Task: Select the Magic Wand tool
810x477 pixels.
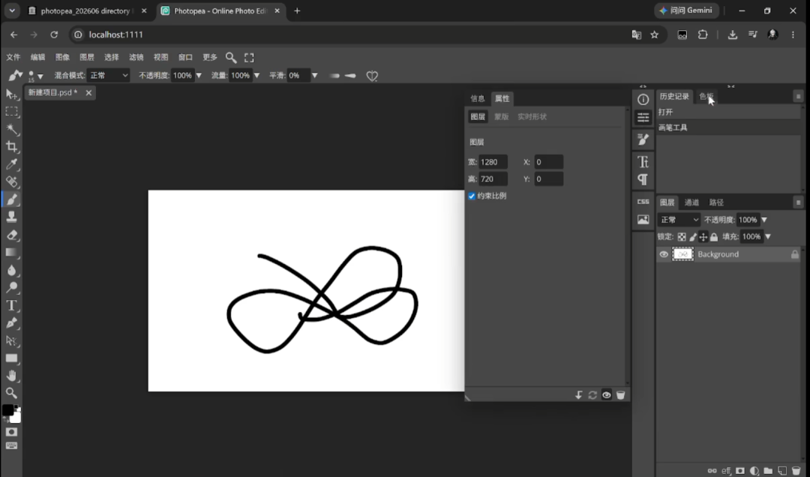Action: click(11, 129)
